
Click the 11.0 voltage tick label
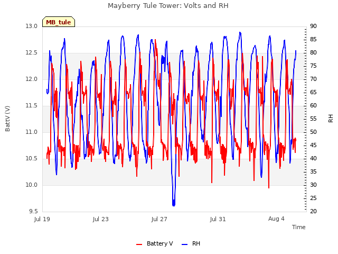coord(32,132)
